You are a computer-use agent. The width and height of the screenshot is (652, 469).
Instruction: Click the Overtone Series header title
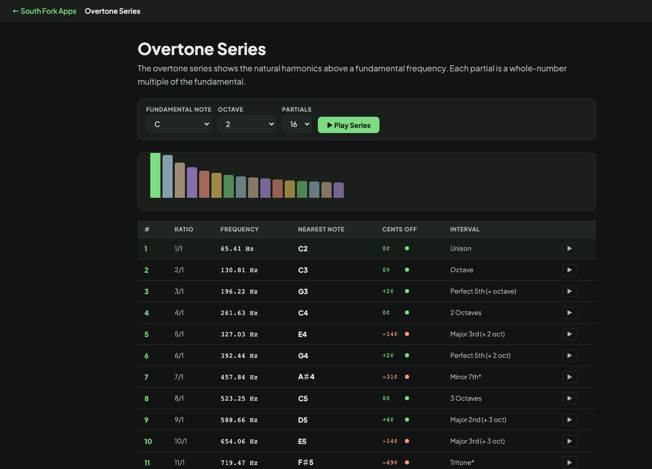pos(113,11)
